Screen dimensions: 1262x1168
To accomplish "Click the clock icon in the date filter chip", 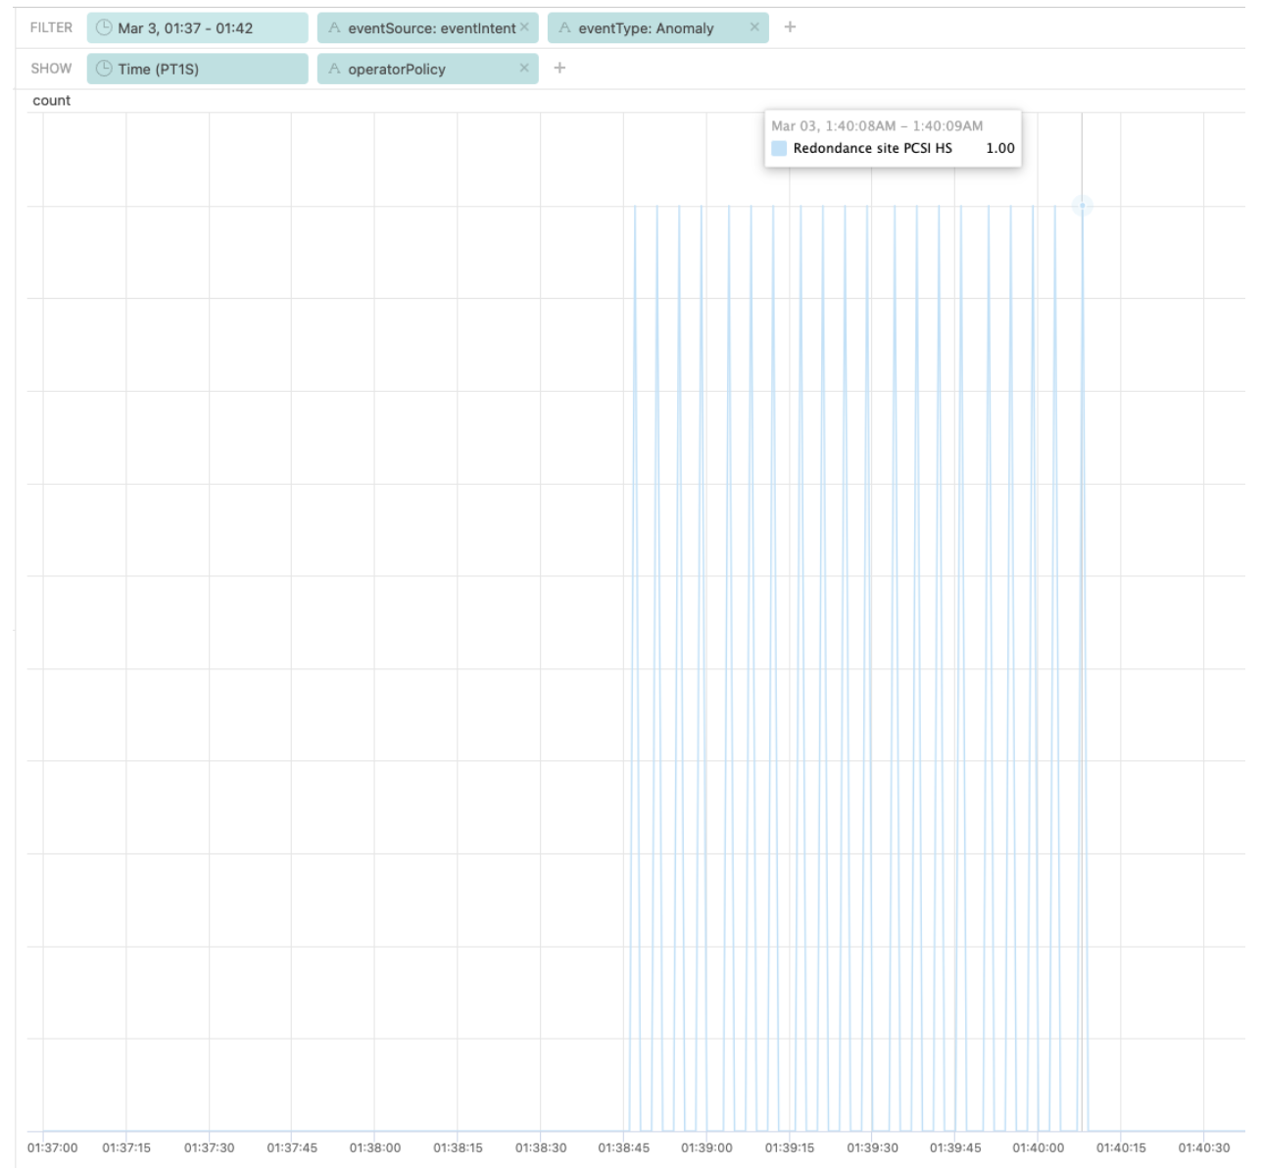I will click(x=104, y=27).
